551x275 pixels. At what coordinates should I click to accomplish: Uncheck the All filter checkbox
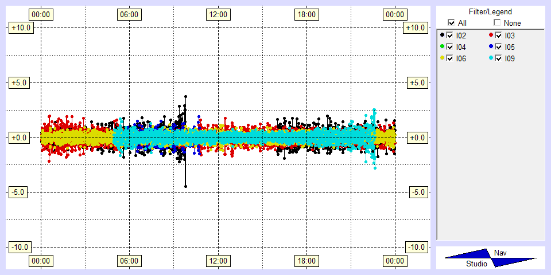pos(451,23)
